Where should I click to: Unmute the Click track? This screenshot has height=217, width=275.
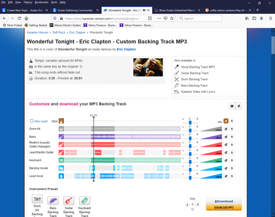226,121
